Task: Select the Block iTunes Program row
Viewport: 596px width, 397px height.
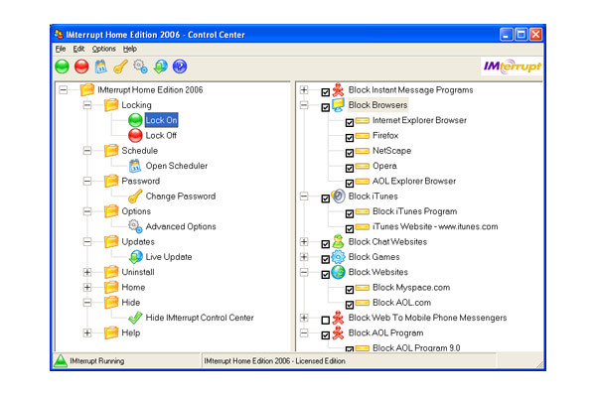Action: tap(414, 211)
